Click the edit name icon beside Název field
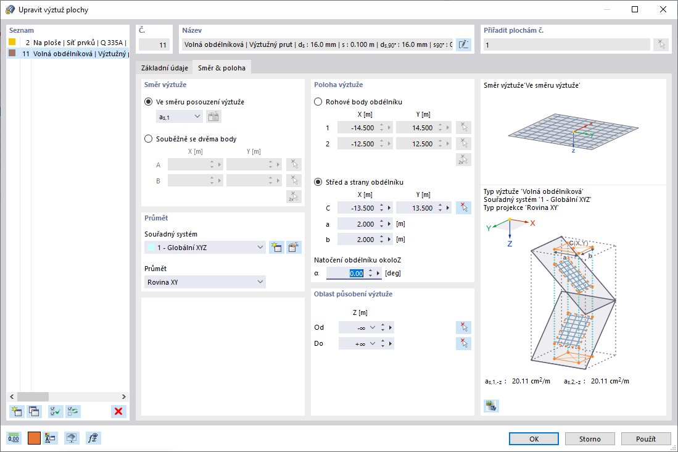678x452 pixels. (463, 44)
